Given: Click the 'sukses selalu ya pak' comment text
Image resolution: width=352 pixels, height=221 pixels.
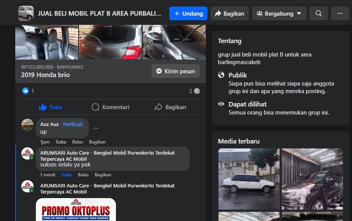Looking at the screenshot, I should pos(65,165).
